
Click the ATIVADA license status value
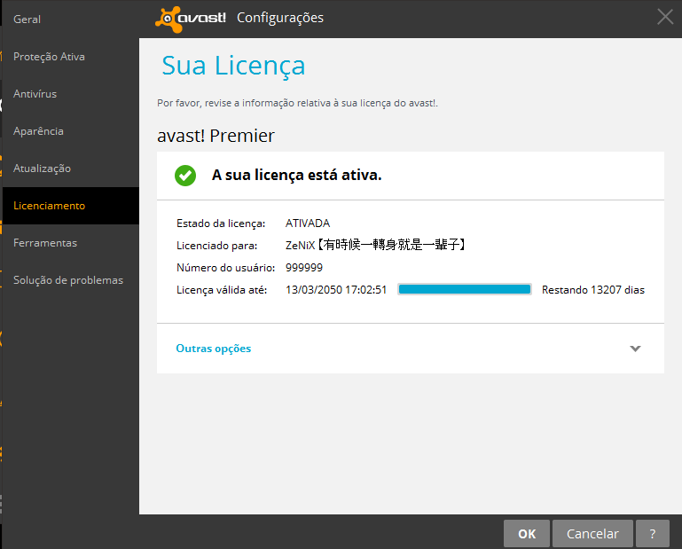coord(308,224)
